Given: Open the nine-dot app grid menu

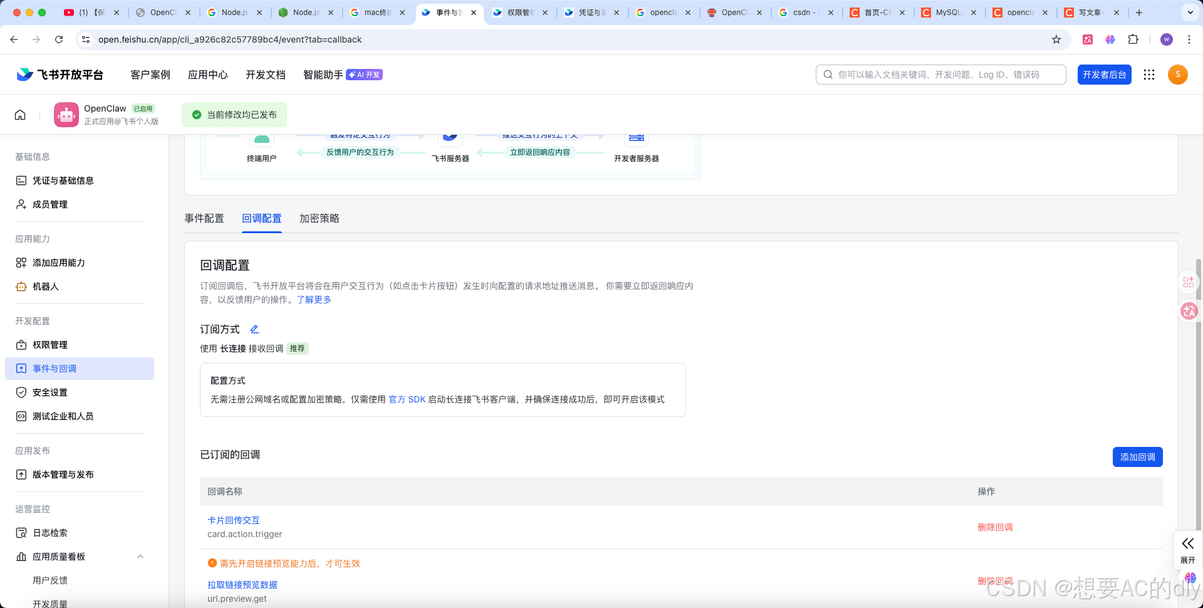Looking at the screenshot, I should (1148, 75).
